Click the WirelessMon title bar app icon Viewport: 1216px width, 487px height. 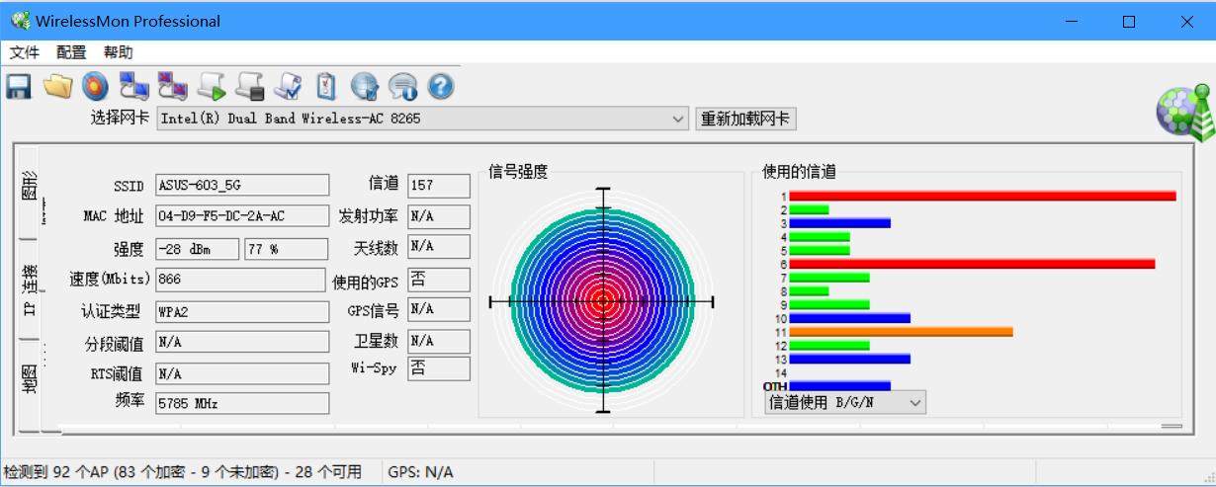coord(19,21)
